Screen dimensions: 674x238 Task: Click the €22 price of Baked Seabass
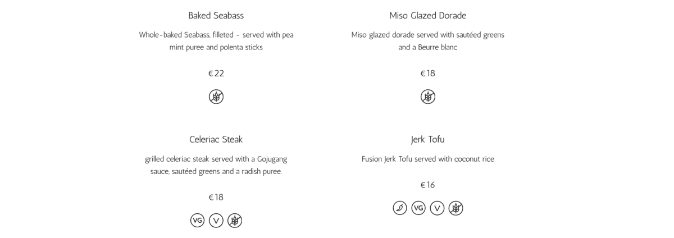coord(216,74)
